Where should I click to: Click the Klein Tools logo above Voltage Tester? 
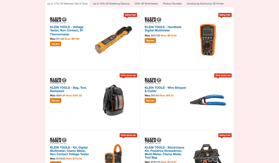click(58, 20)
